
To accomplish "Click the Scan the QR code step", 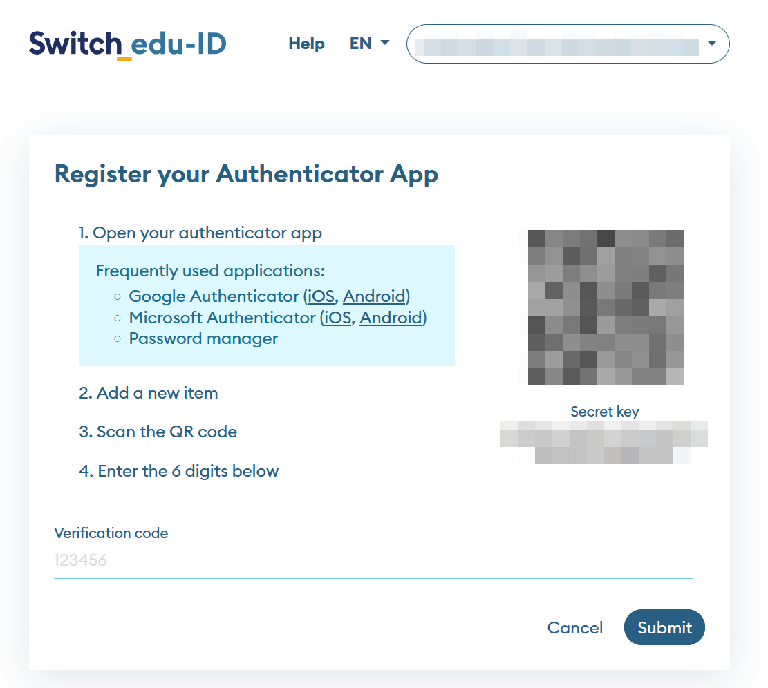I will click(158, 432).
